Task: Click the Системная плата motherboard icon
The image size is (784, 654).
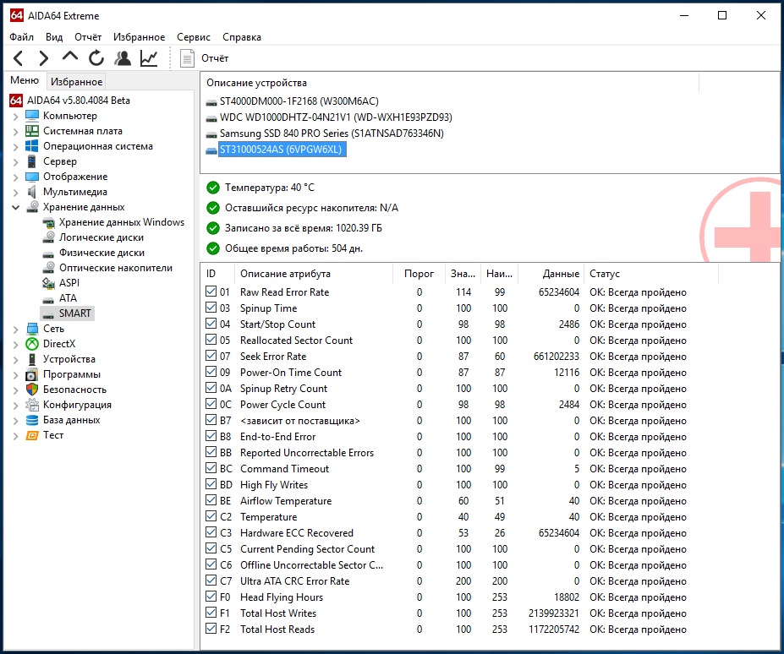Action: pyautogui.click(x=32, y=131)
